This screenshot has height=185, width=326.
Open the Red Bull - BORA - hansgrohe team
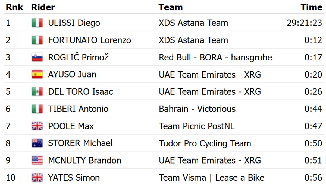(x=215, y=58)
